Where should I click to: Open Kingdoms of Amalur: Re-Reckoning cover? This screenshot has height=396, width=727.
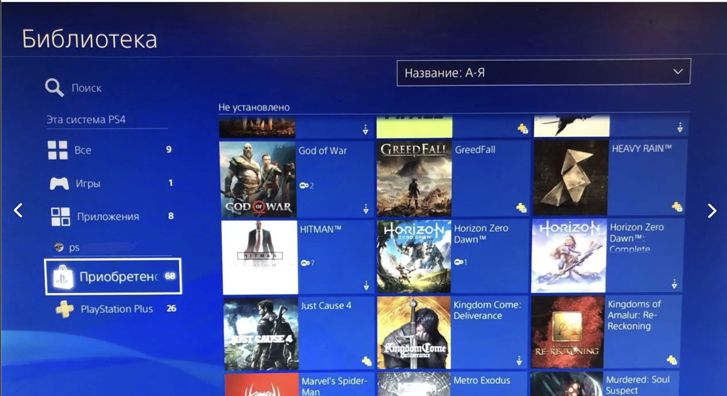pyautogui.click(x=568, y=332)
